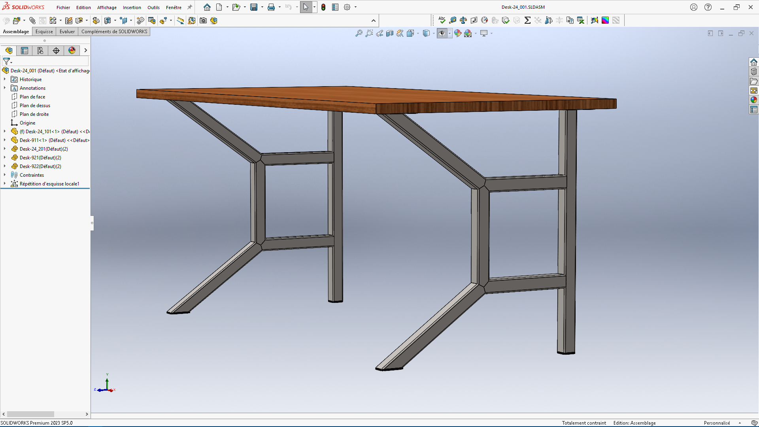The image size is (759, 427).
Task: Open the DisplayManager tab in panel
Action: [72, 51]
